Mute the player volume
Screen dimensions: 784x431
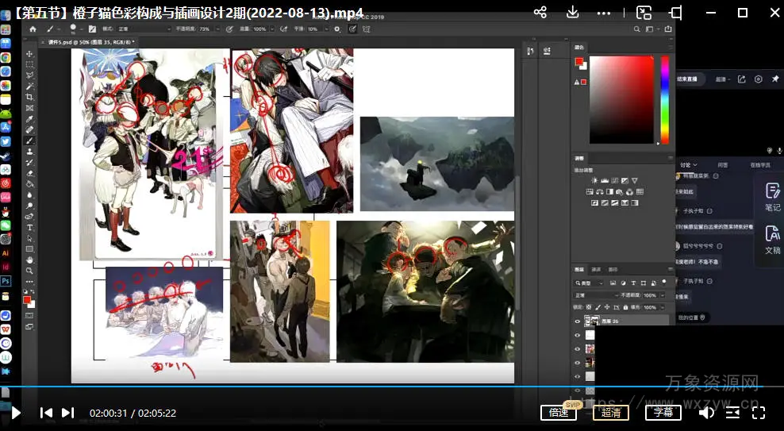(706, 412)
